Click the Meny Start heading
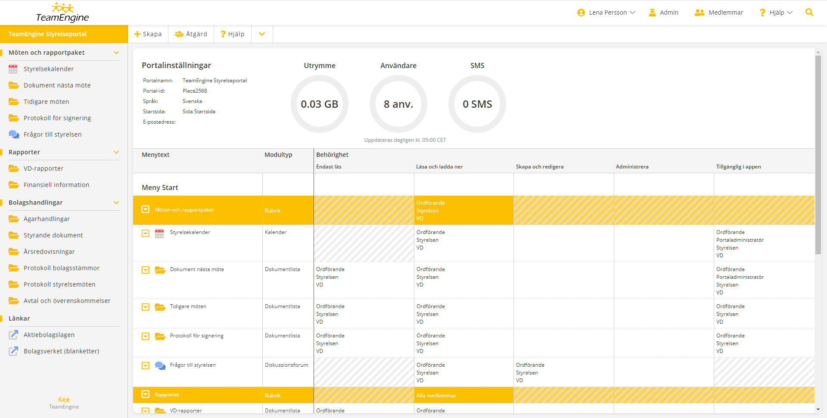Screen dimensions: 827x418 [x=160, y=187]
